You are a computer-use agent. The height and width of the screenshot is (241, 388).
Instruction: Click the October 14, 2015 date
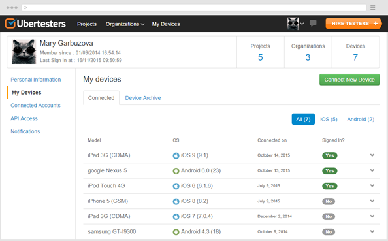pos(274,155)
